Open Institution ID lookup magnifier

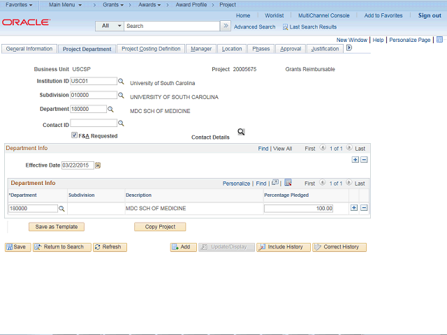click(121, 82)
